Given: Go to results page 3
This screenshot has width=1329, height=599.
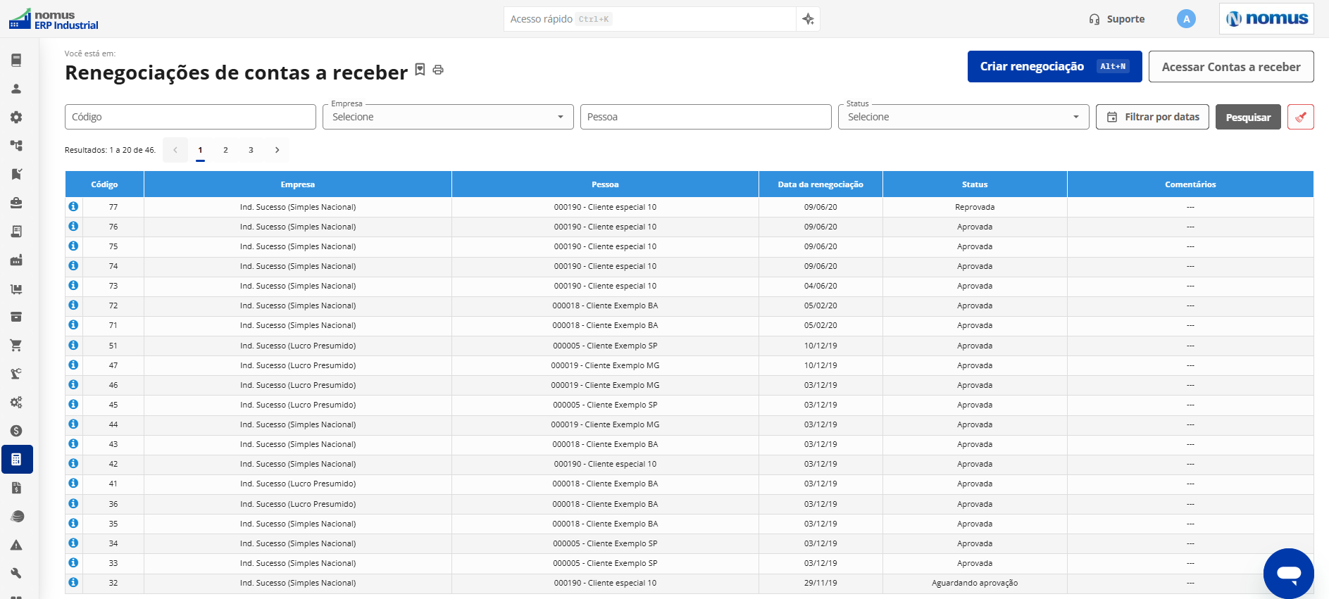Looking at the screenshot, I should (x=251, y=150).
